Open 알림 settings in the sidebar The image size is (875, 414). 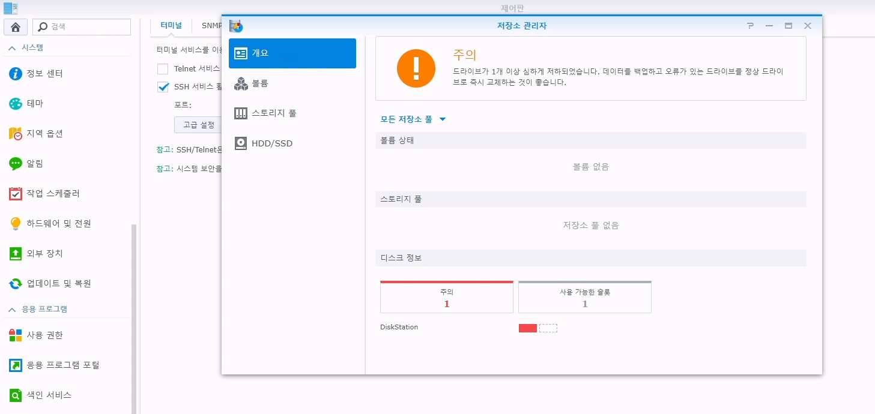tap(37, 163)
